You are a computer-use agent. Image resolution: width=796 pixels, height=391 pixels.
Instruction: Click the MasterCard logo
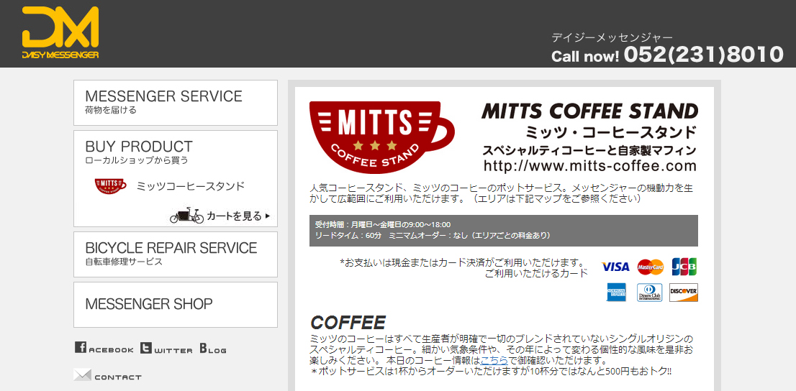pyautogui.click(x=651, y=266)
